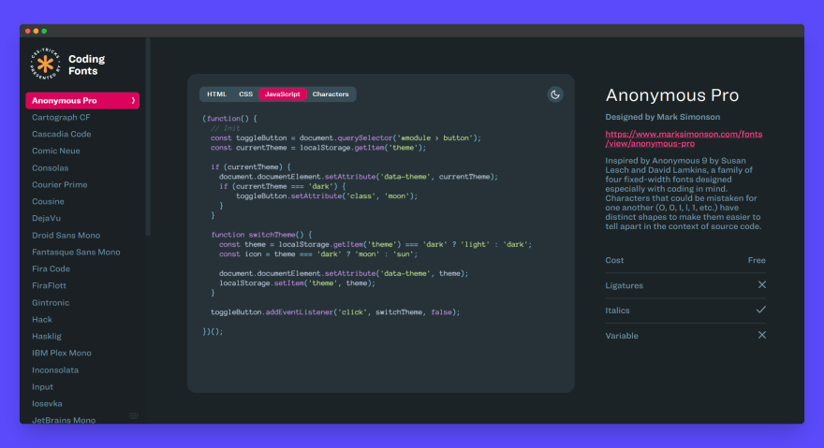Select Cousine font
This screenshot has width=824, height=448.
click(48, 202)
